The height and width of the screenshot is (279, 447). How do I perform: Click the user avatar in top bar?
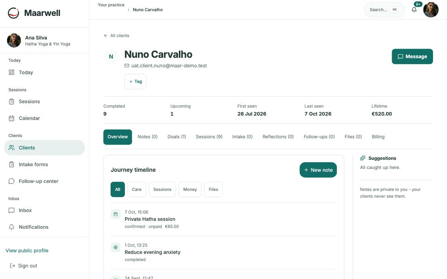[x=431, y=10]
